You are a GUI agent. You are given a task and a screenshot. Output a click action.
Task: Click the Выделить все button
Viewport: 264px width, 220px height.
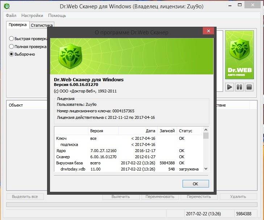25,197
